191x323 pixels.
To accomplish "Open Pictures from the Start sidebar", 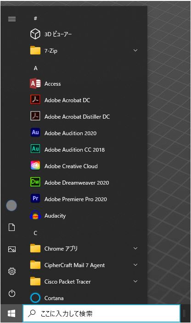I will [12, 249].
